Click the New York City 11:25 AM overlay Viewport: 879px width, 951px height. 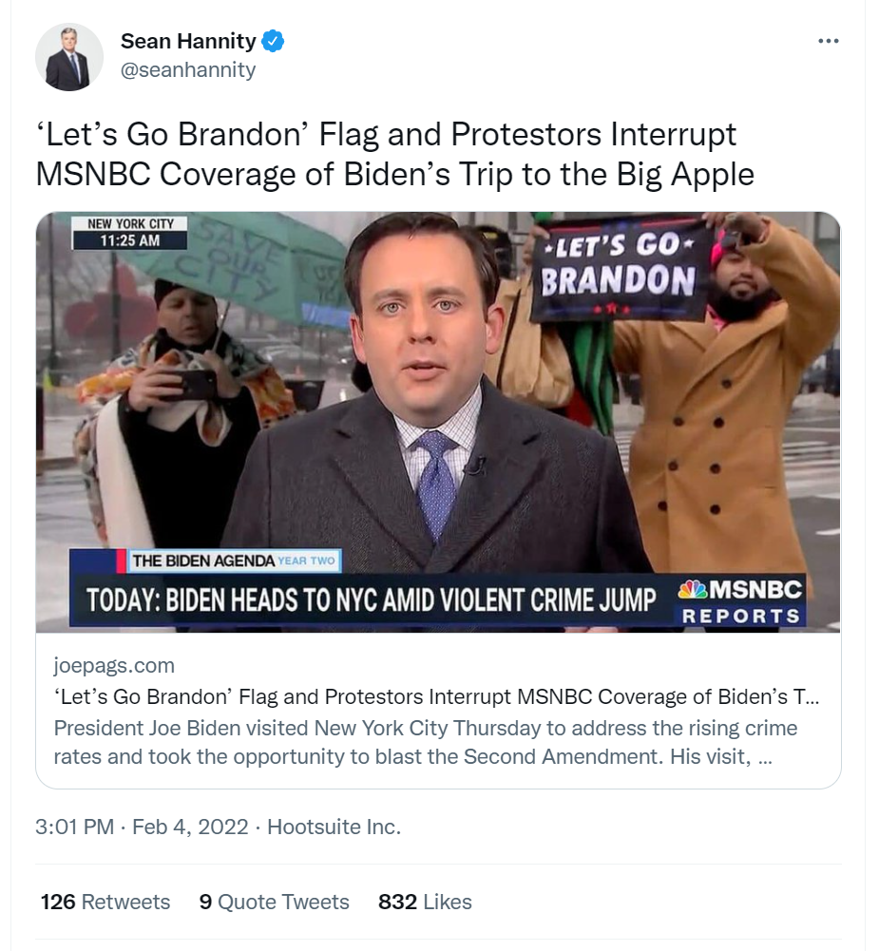(x=130, y=233)
